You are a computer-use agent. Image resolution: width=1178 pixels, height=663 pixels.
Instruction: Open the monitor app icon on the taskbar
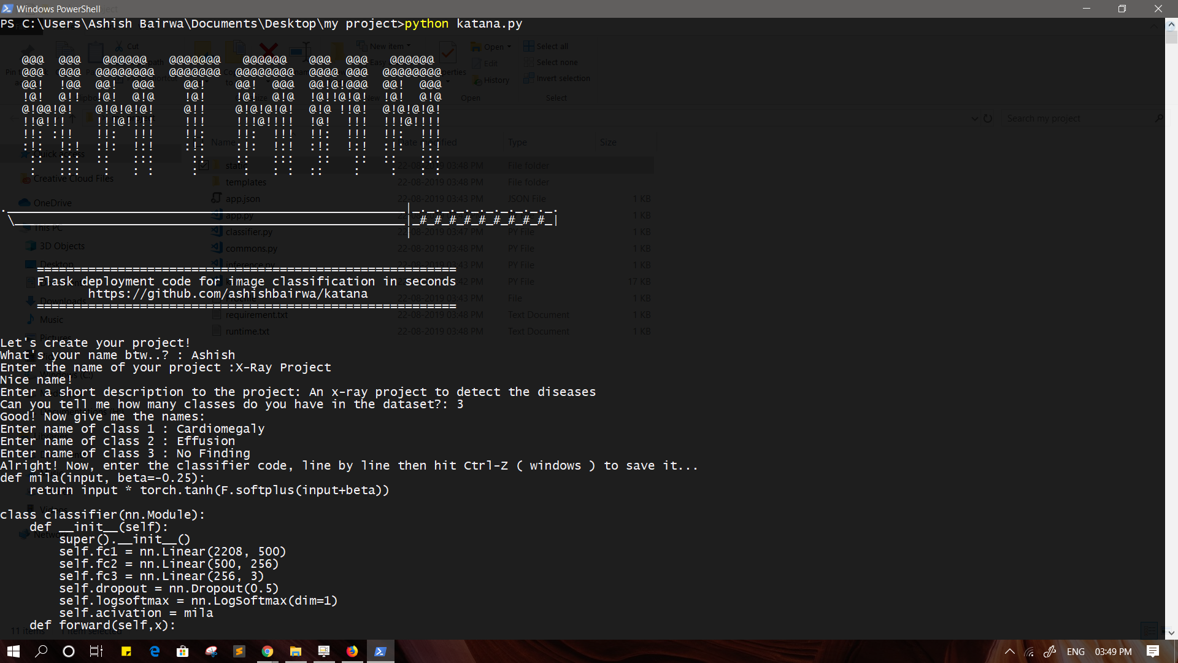(324, 651)
